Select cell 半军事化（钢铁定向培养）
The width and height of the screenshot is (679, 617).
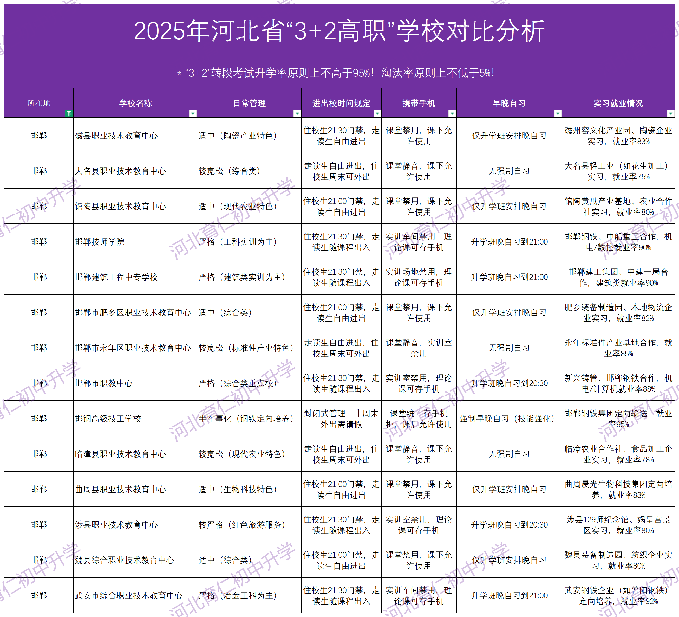click(x=249, y=419)
